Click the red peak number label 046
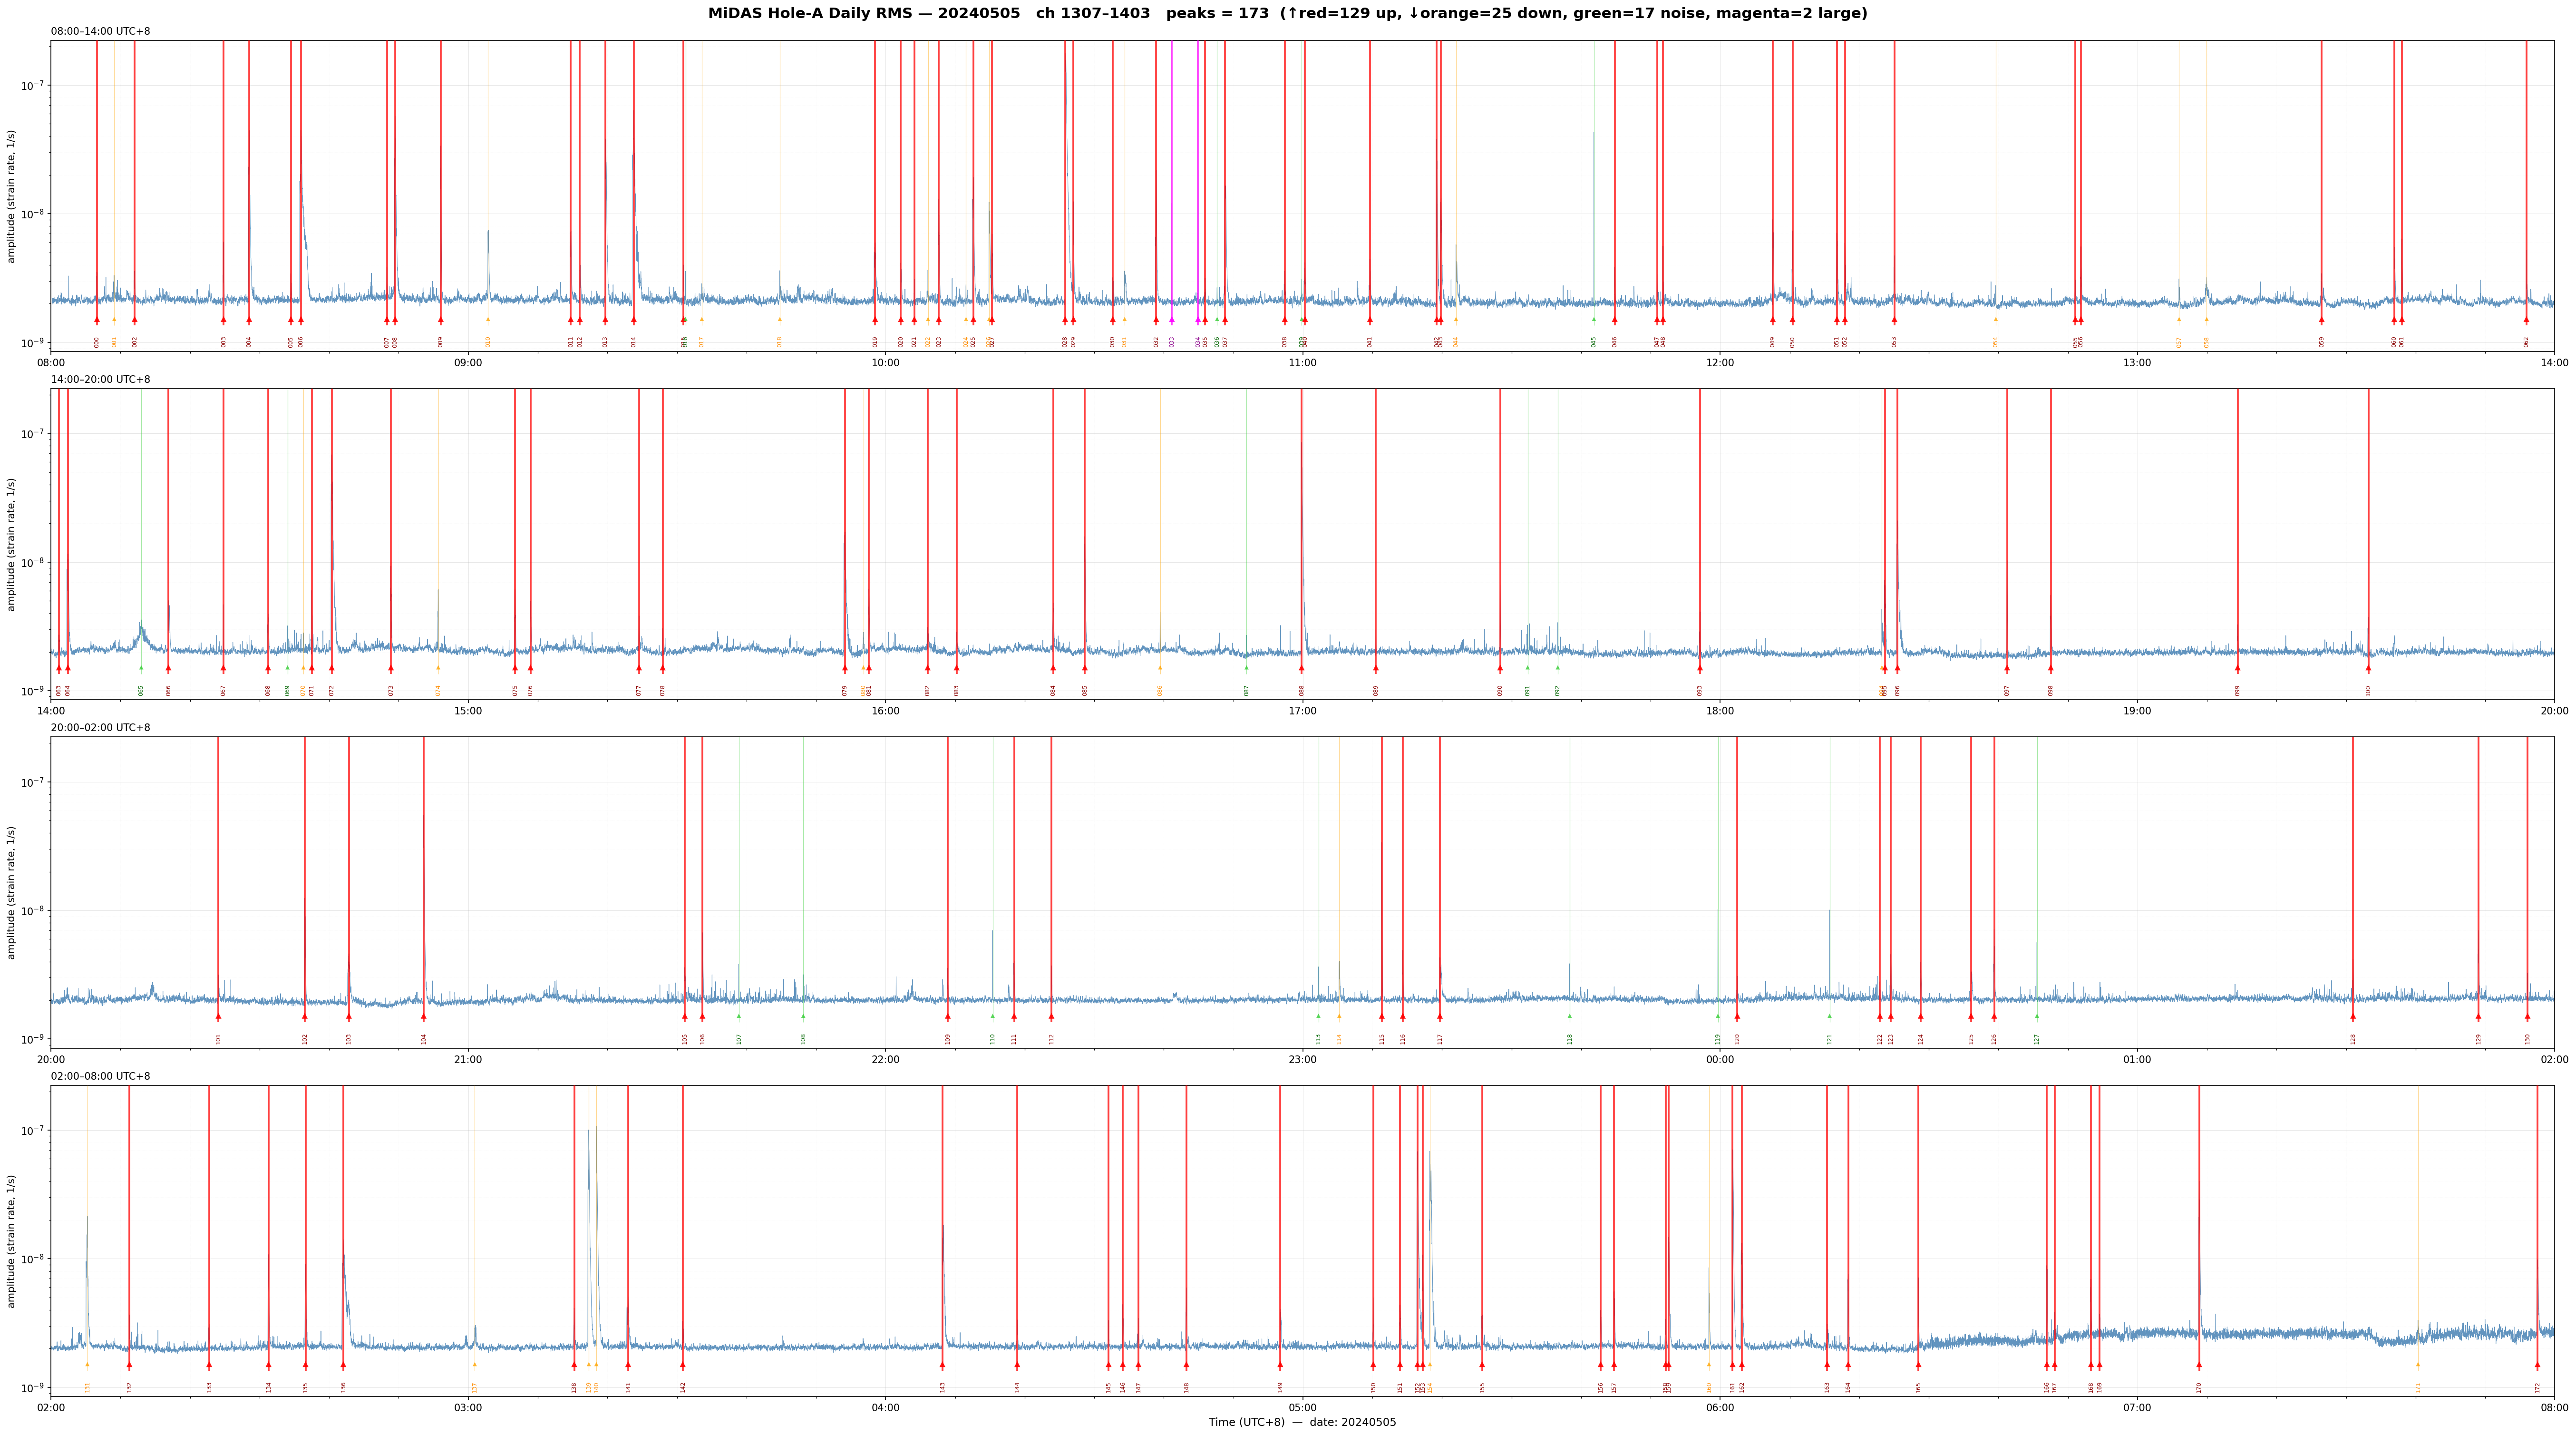Viewport: 2576px width, 1435px height. [x=1614, y=342]
